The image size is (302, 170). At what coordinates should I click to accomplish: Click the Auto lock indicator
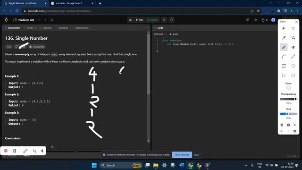(174, 34)
